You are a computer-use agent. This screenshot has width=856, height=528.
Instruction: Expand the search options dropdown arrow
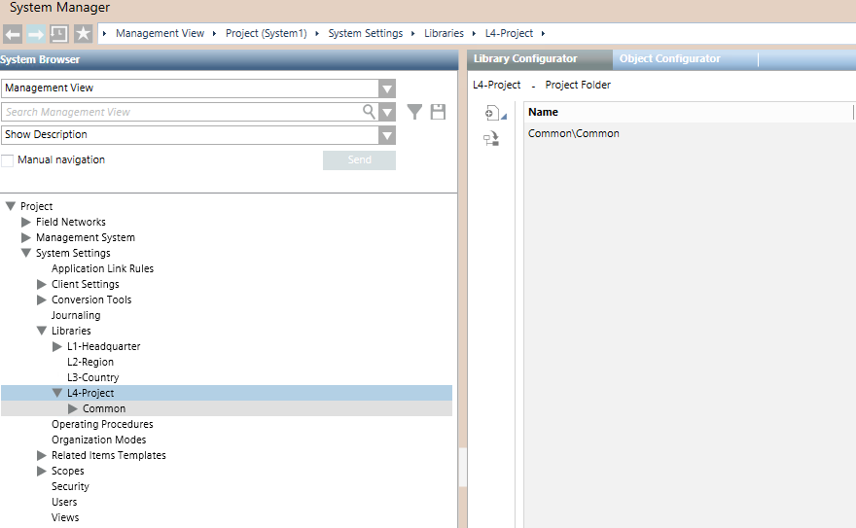coord(387,112)
